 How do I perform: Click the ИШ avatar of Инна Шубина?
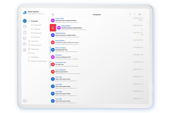[53, 42]
